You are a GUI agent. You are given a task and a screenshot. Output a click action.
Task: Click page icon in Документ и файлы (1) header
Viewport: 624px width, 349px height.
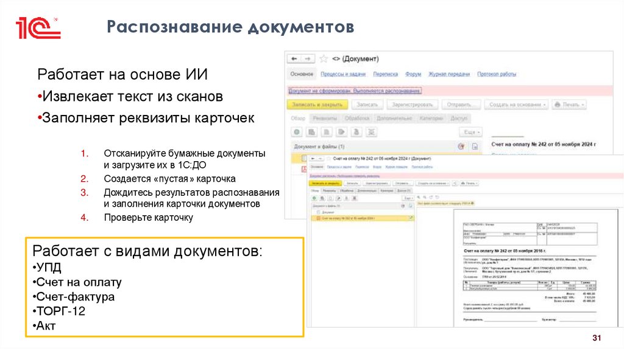pyautogui.click(x=474, y=147)
